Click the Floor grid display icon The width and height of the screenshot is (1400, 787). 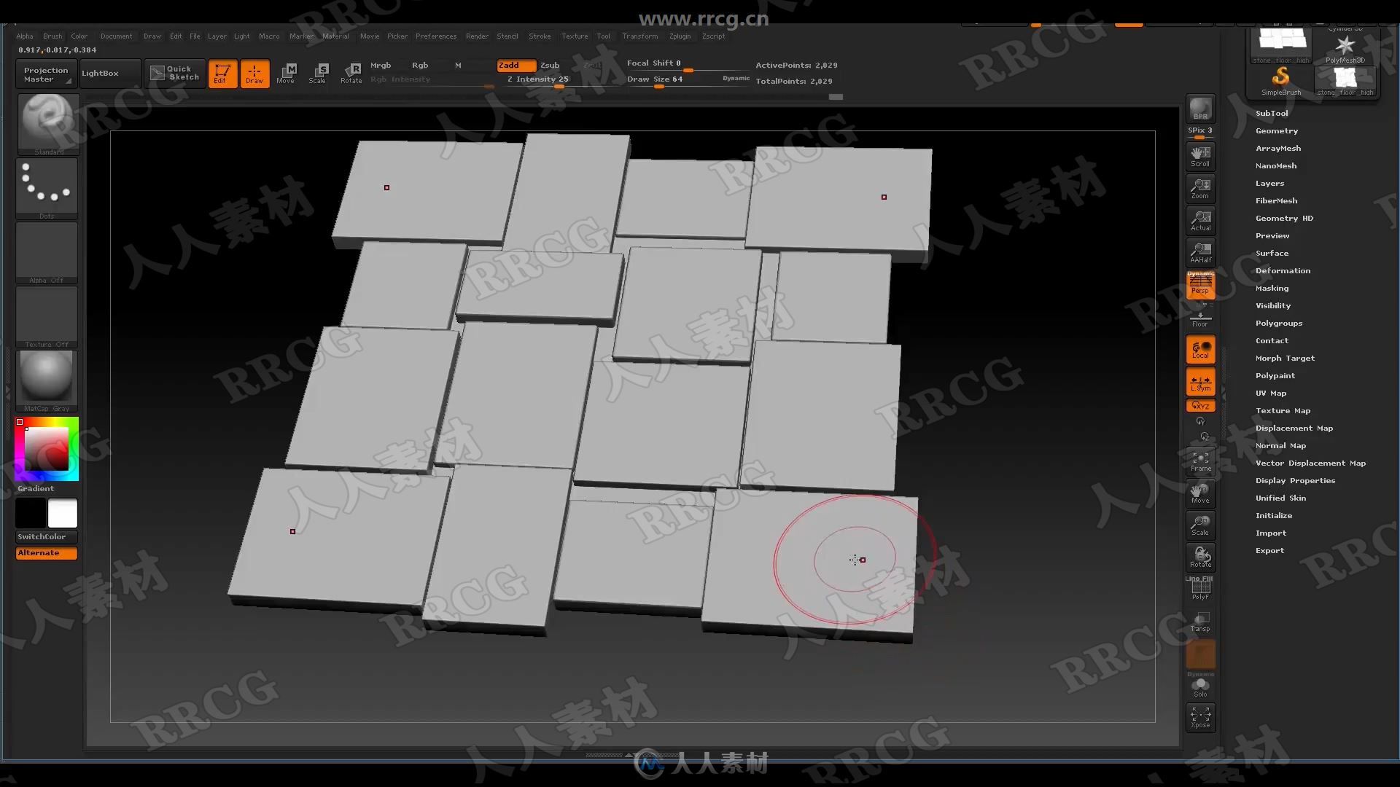pos(1200,318)
